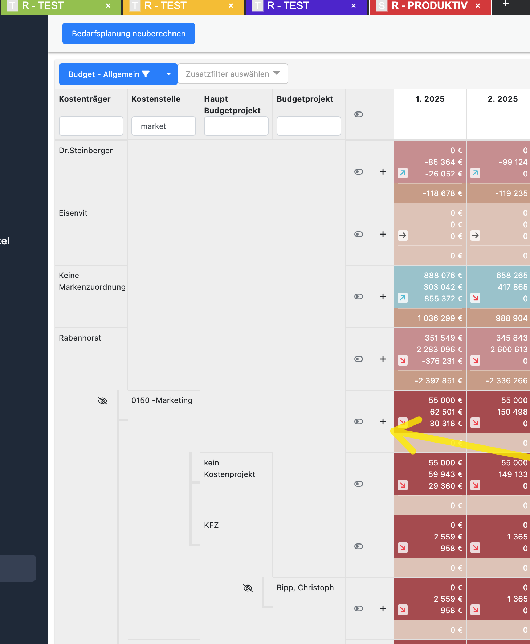
Task: Toggle the switch in the kein Kostenprojekt row
Action: (358, 484)
